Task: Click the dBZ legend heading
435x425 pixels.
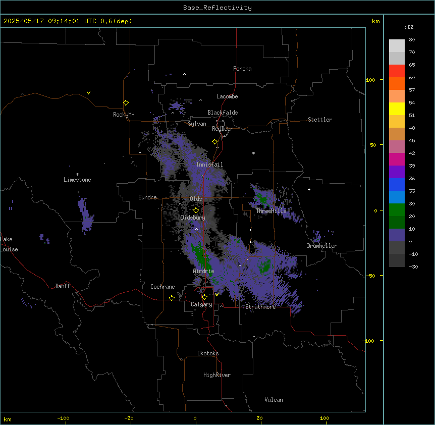Action: pos(409,27)
